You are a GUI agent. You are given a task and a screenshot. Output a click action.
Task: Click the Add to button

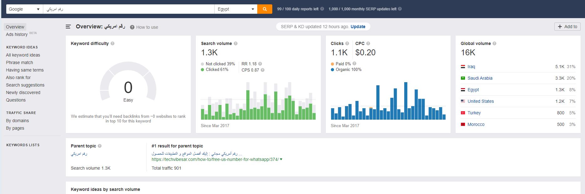click(567, 27)
